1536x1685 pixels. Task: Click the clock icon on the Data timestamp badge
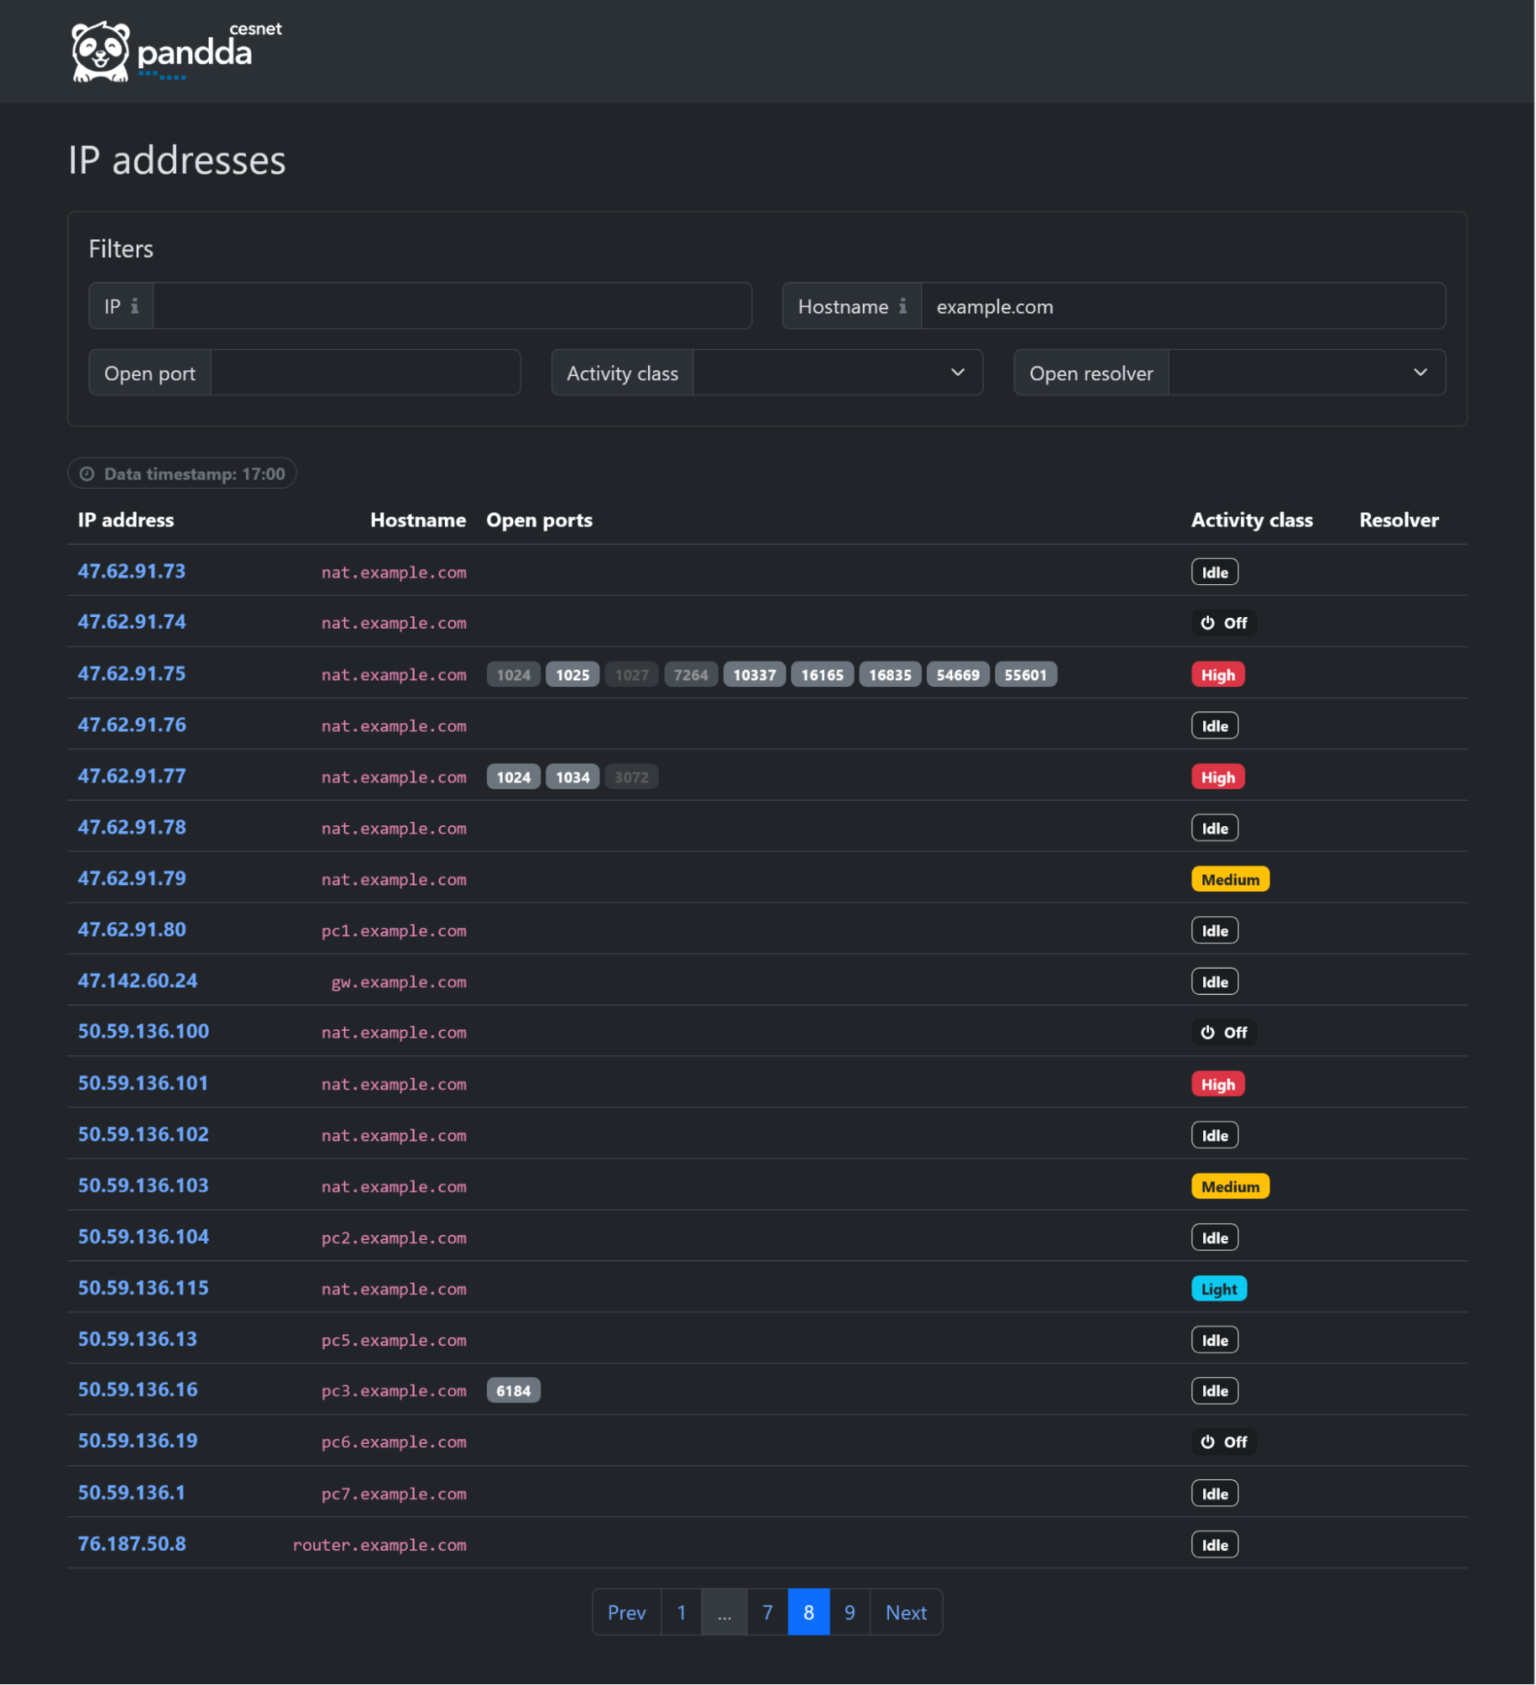pos(88,473)
